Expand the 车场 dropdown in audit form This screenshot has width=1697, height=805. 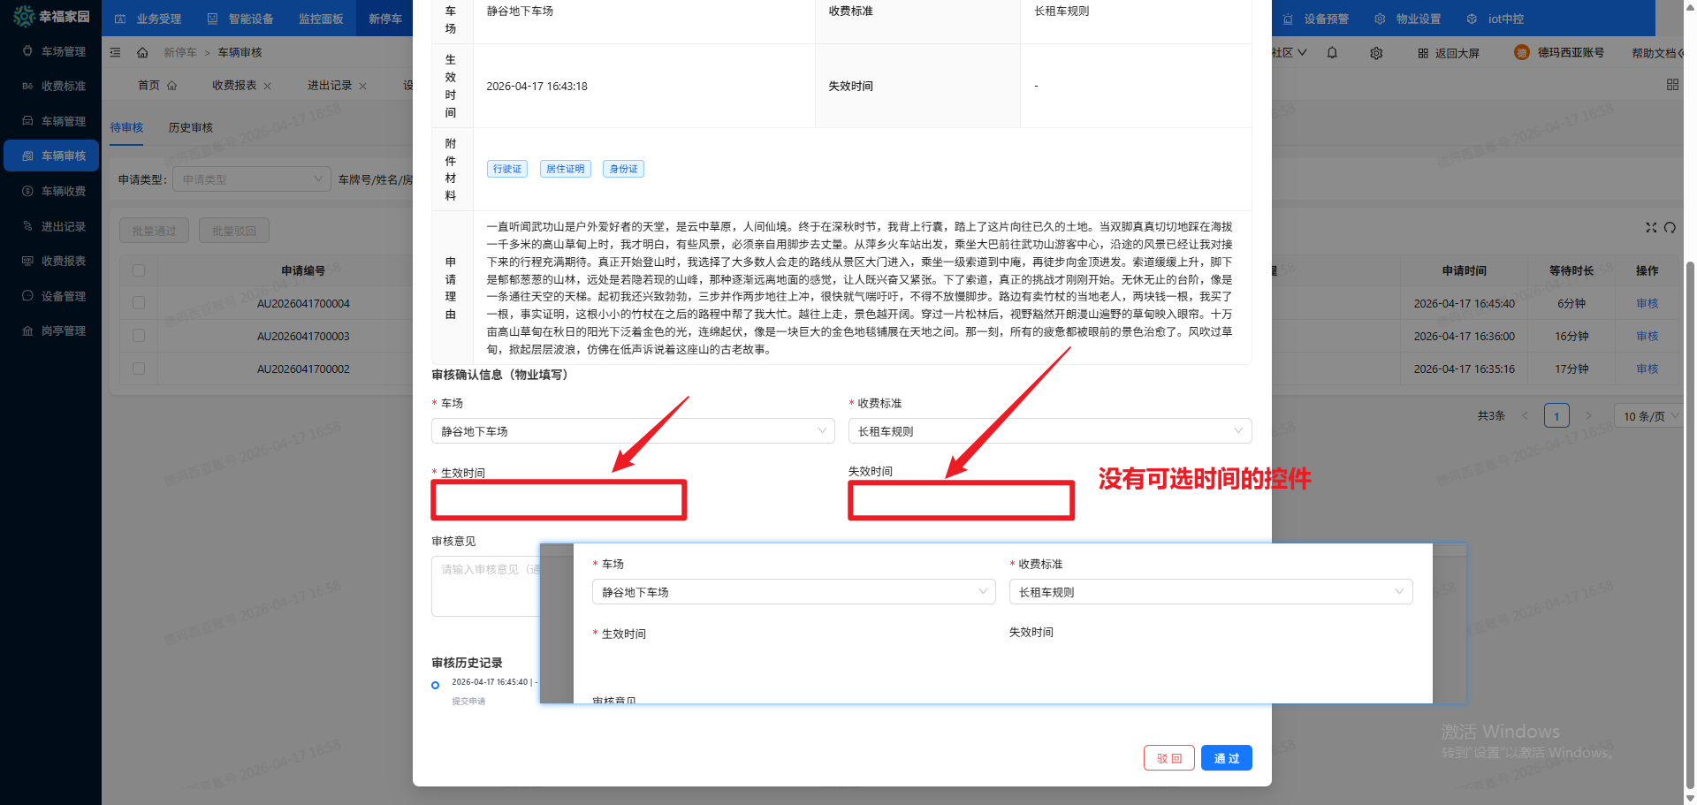633,431
